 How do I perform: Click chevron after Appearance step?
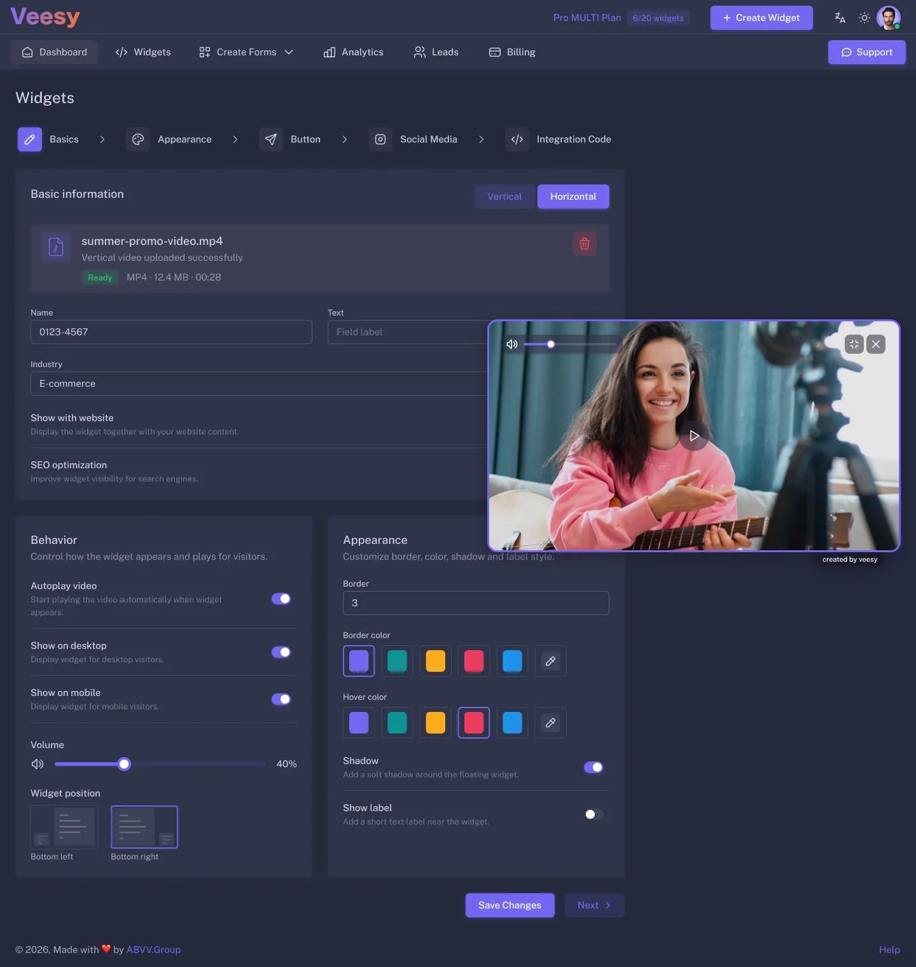[235, 139]
